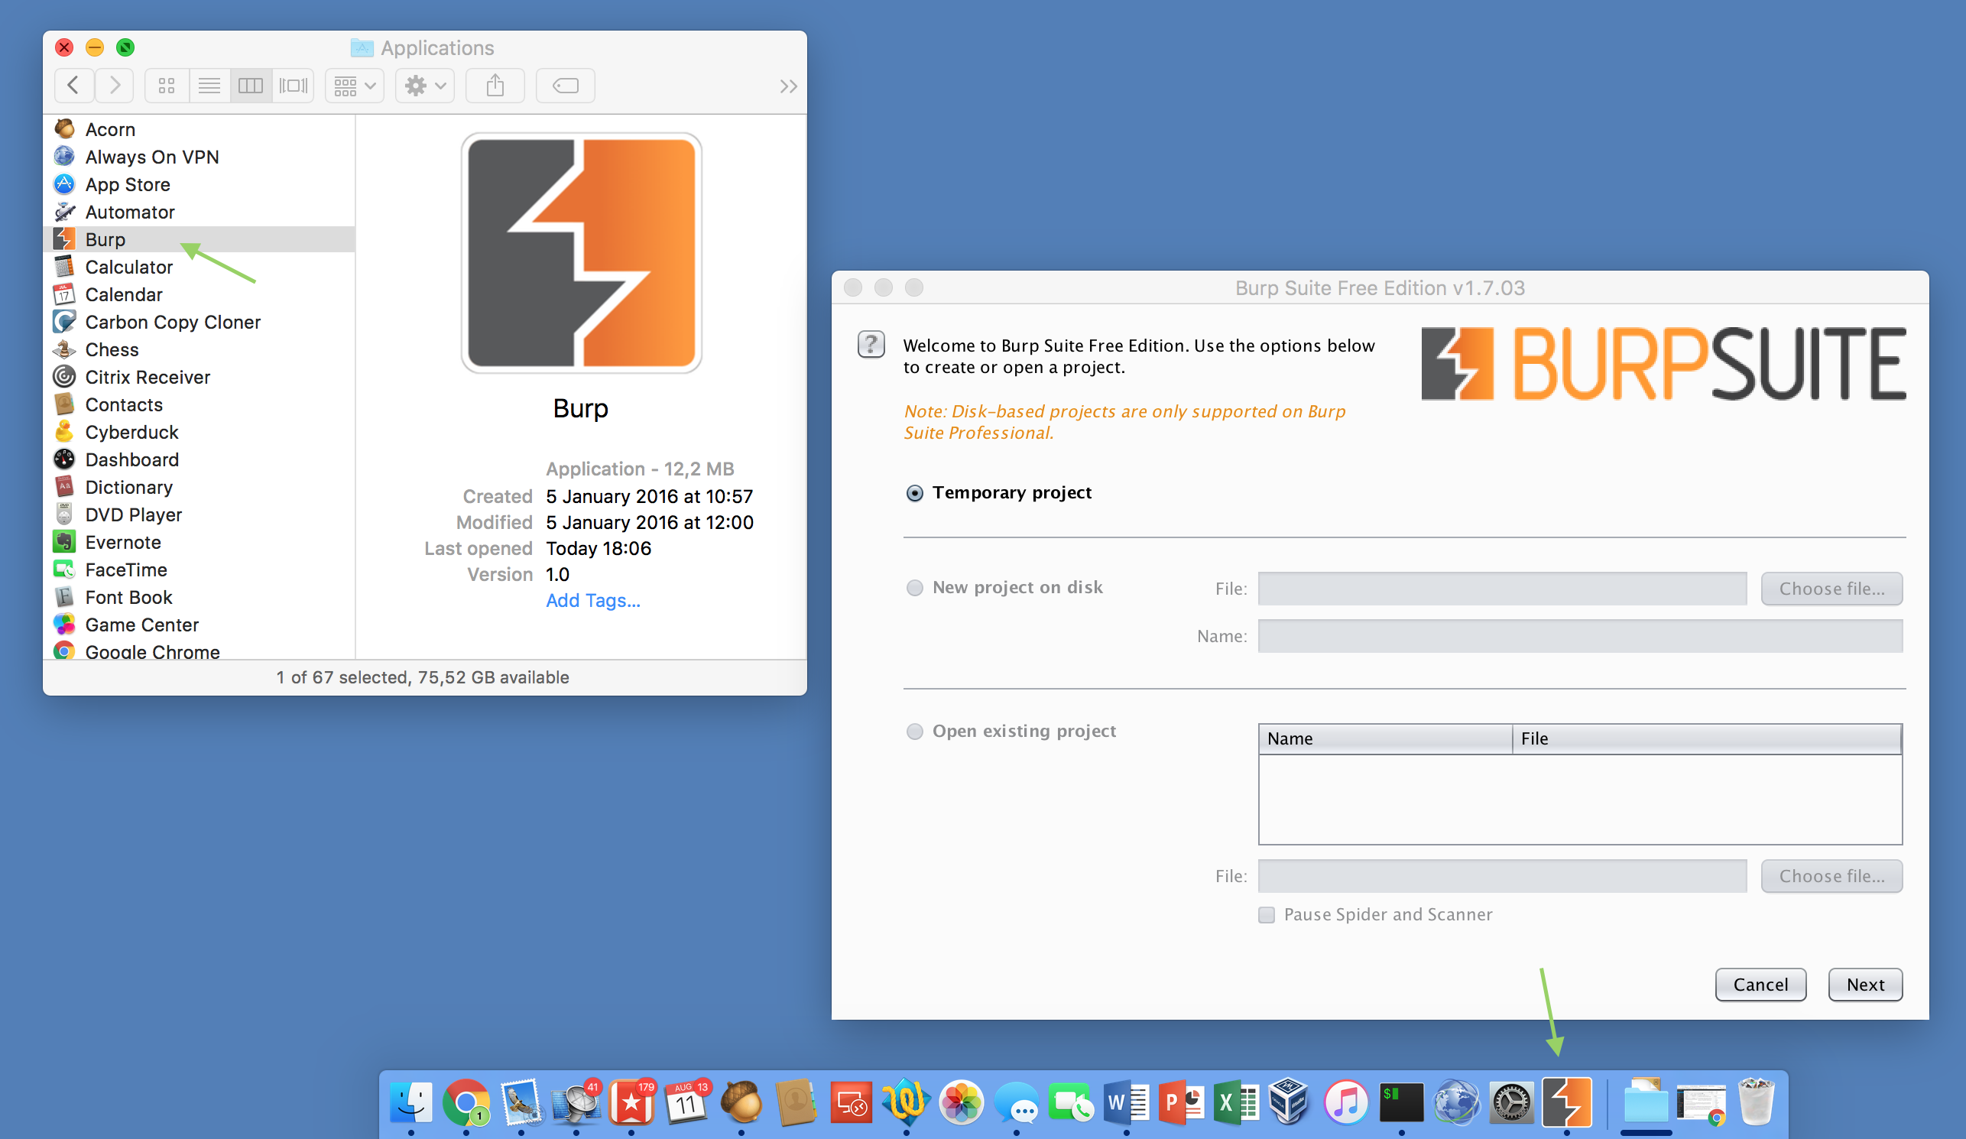Image resolution: width=1966 pixels, height=1139 pixels.
Task: Select Always On VPN in Applications list
Action: 200,157
